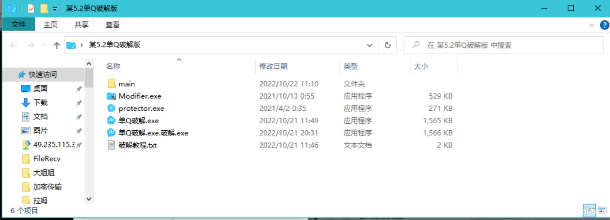The image size is (610, 220).
Task: Click the navigation pane scroll up arrow
Action: pos(89,64)
